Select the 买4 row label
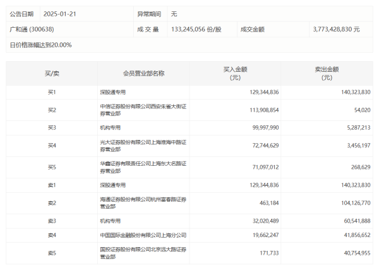 point(52,146)
